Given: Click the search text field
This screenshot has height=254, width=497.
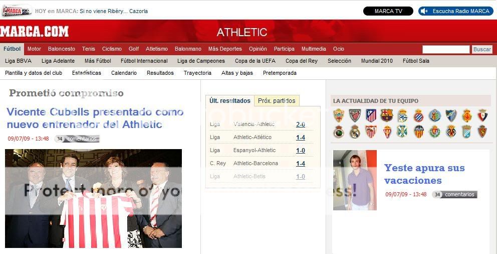Looking at the screenshot, I should [445, 49].
